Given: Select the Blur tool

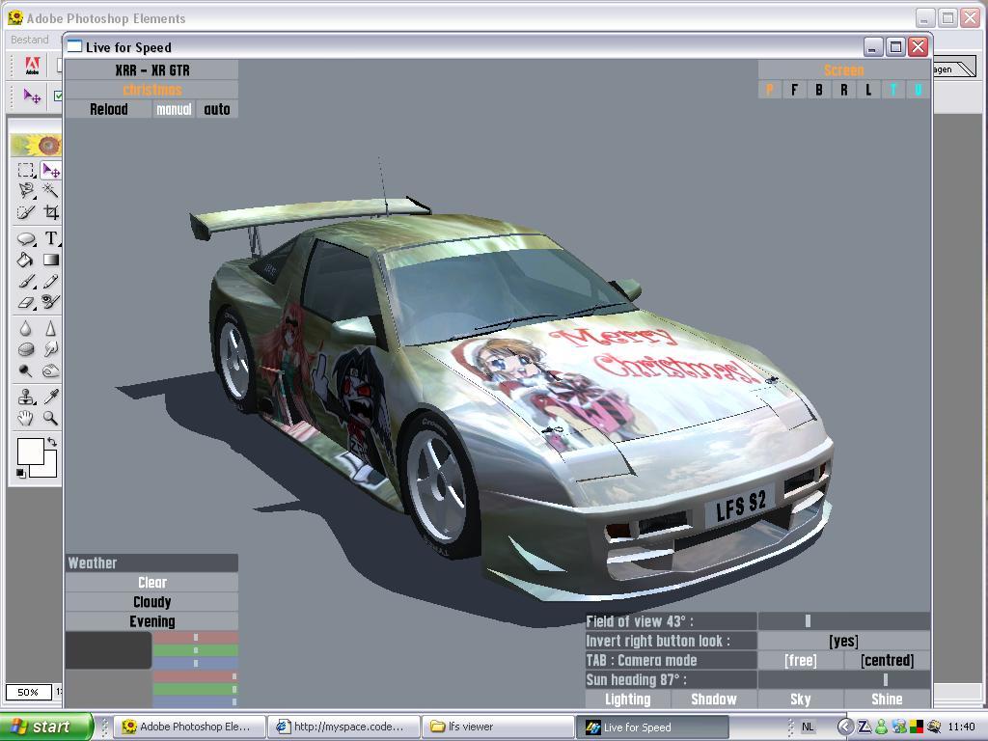Looking at the screenshot, I should tap(25, 328).
